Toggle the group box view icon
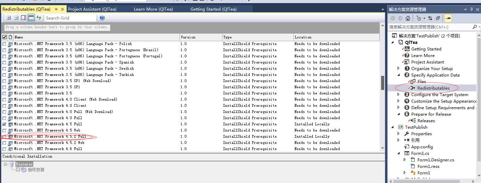 point(31,18)
